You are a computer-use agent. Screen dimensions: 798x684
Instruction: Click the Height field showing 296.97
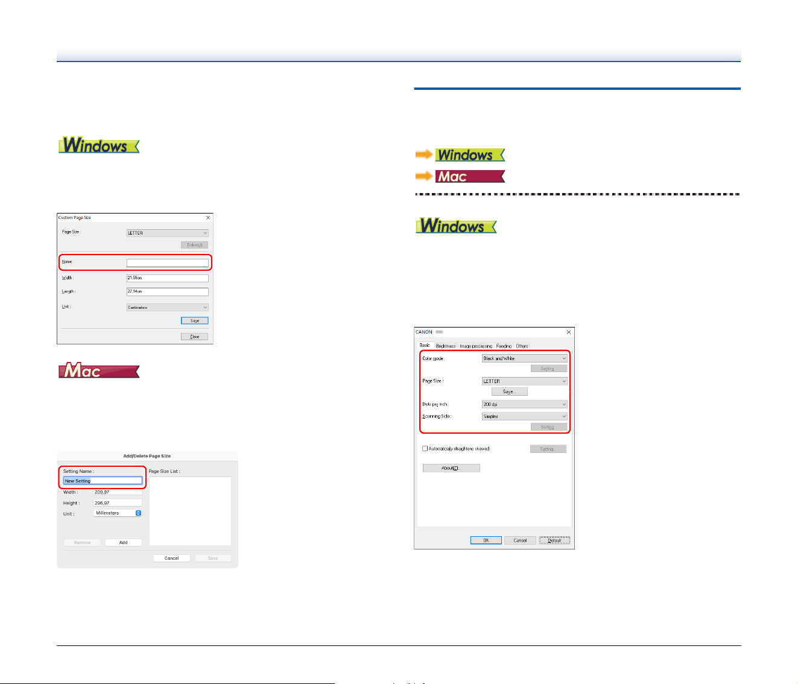(118, 503)
